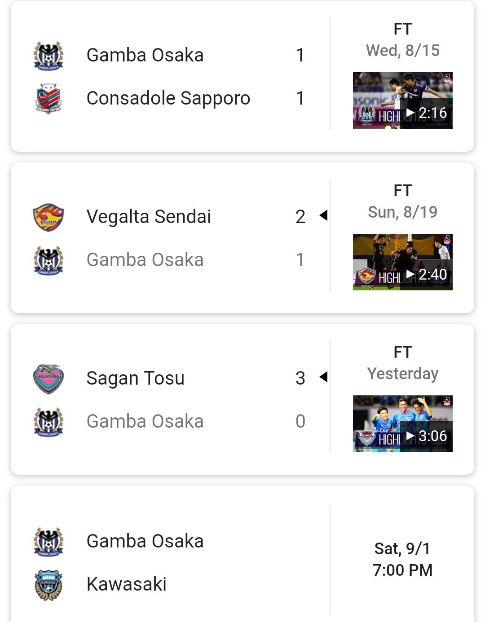Open the Kawasaki team name
Screen dimensions: 485x622
click(x=126, y=584)
